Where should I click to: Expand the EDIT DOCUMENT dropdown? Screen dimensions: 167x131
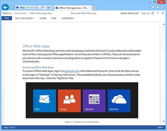pyautogui.click(x=25, y=18)
